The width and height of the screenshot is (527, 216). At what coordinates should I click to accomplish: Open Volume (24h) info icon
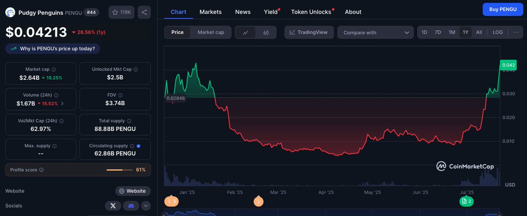(56, 95)
